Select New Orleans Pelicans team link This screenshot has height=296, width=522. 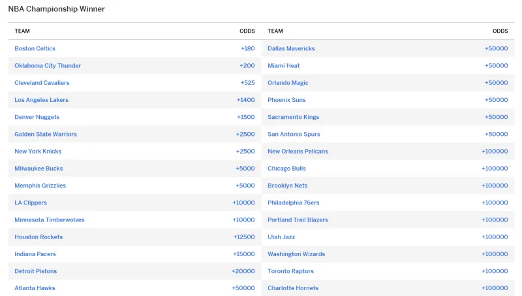click(x=298, y=151)
